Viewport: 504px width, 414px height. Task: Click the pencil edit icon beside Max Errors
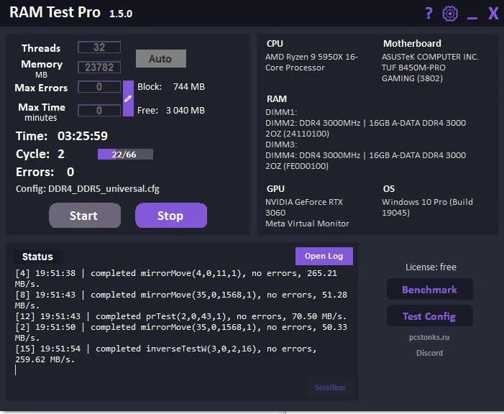[128, 98]
